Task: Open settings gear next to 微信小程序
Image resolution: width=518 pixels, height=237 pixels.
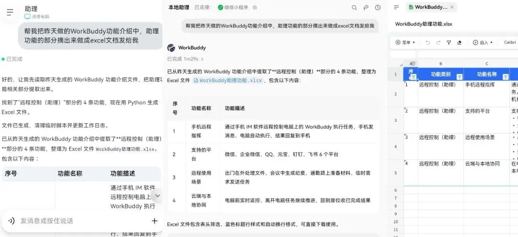Action: 255,7
